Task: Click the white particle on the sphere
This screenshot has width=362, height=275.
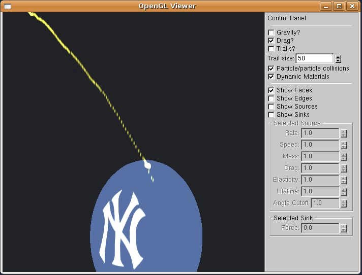Action: (x=147, y=165)
